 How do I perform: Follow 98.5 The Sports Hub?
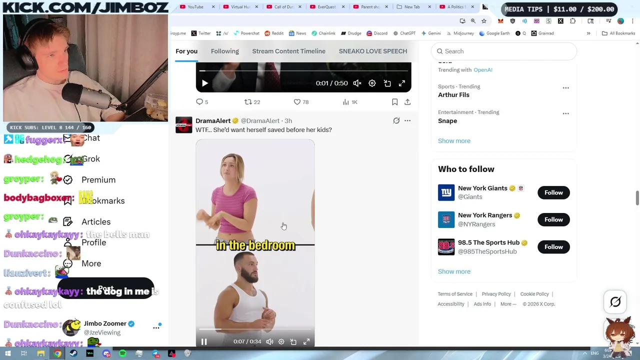(x=553, y=247)
